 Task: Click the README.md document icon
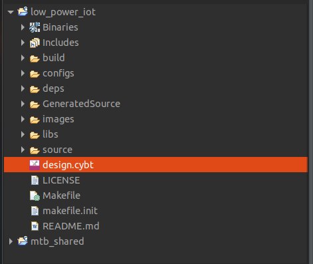coord(35,226)
